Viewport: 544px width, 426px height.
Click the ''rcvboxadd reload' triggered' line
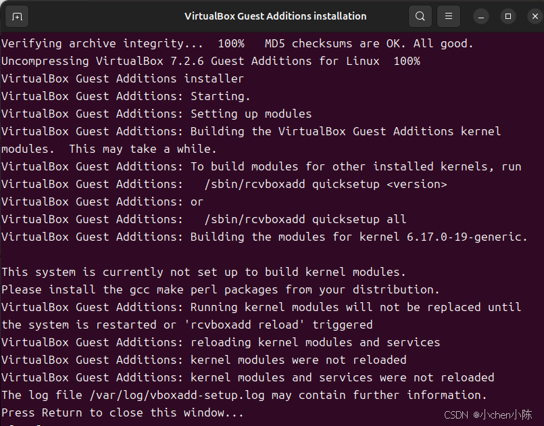[x=187, y=325]
